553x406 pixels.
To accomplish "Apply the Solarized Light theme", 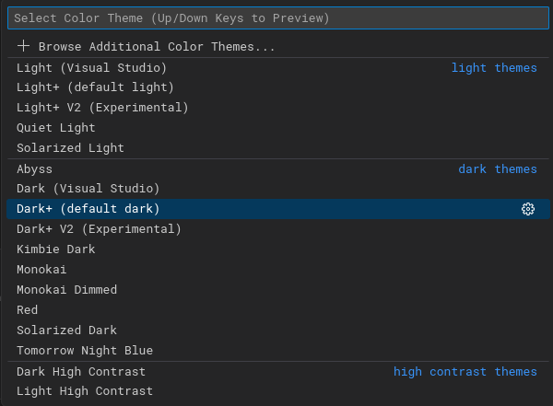I will 278,148.
